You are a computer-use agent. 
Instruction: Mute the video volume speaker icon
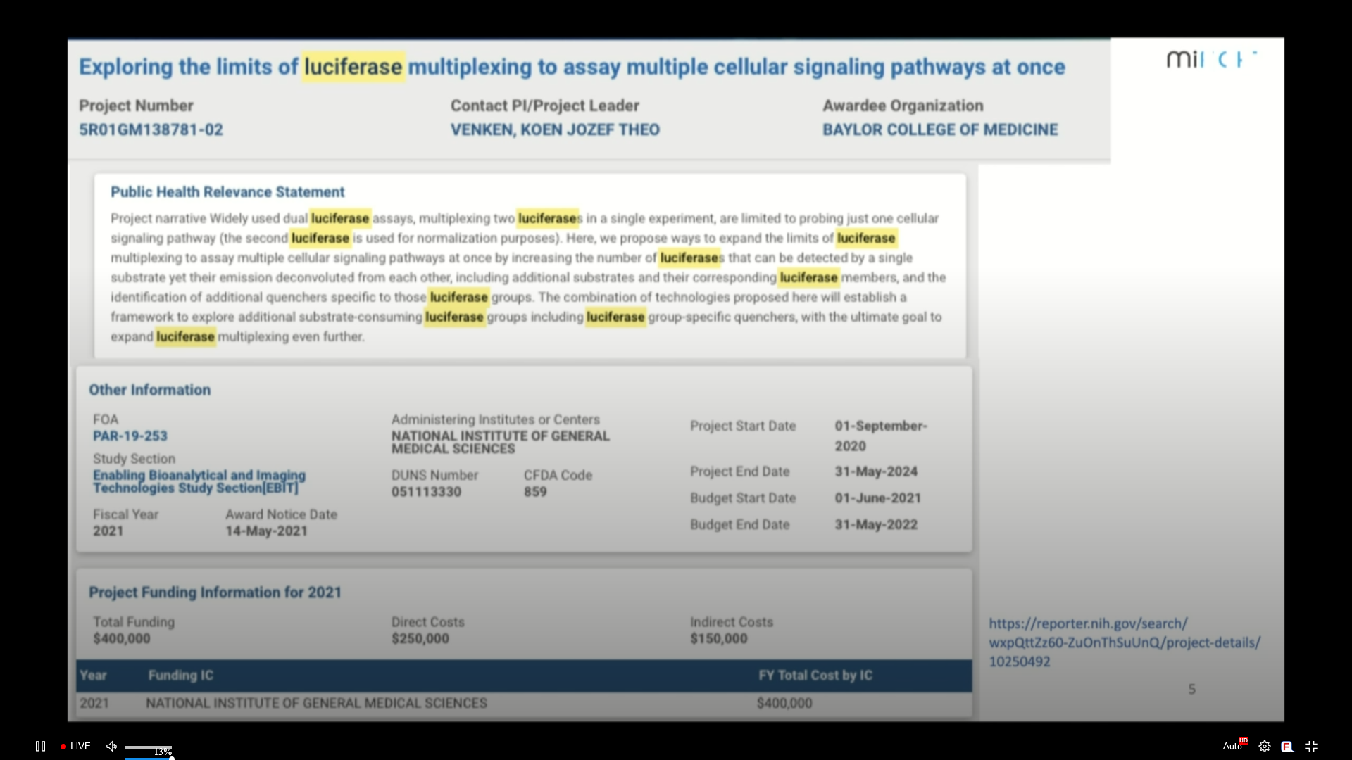(x=111, y=746)
